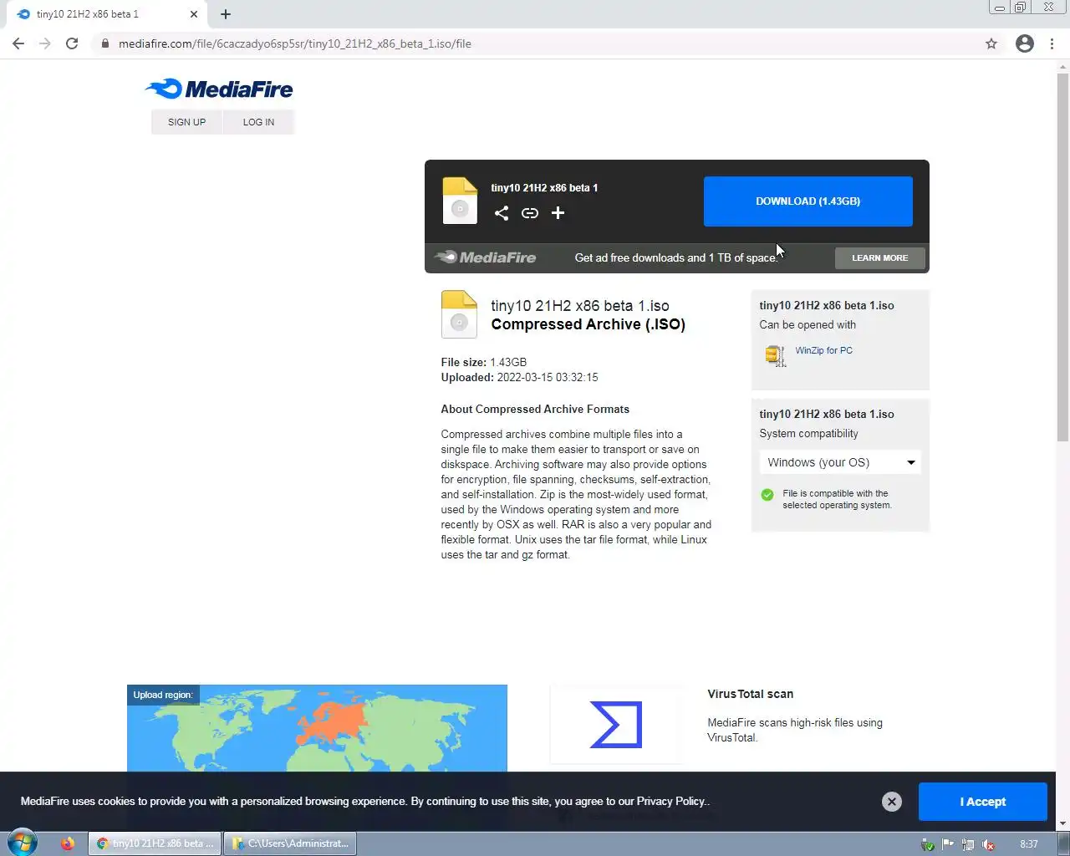Open Chrome three-dot menu
The width and height of the screenshot is (1070, 856).
[x=1052, y=43]
